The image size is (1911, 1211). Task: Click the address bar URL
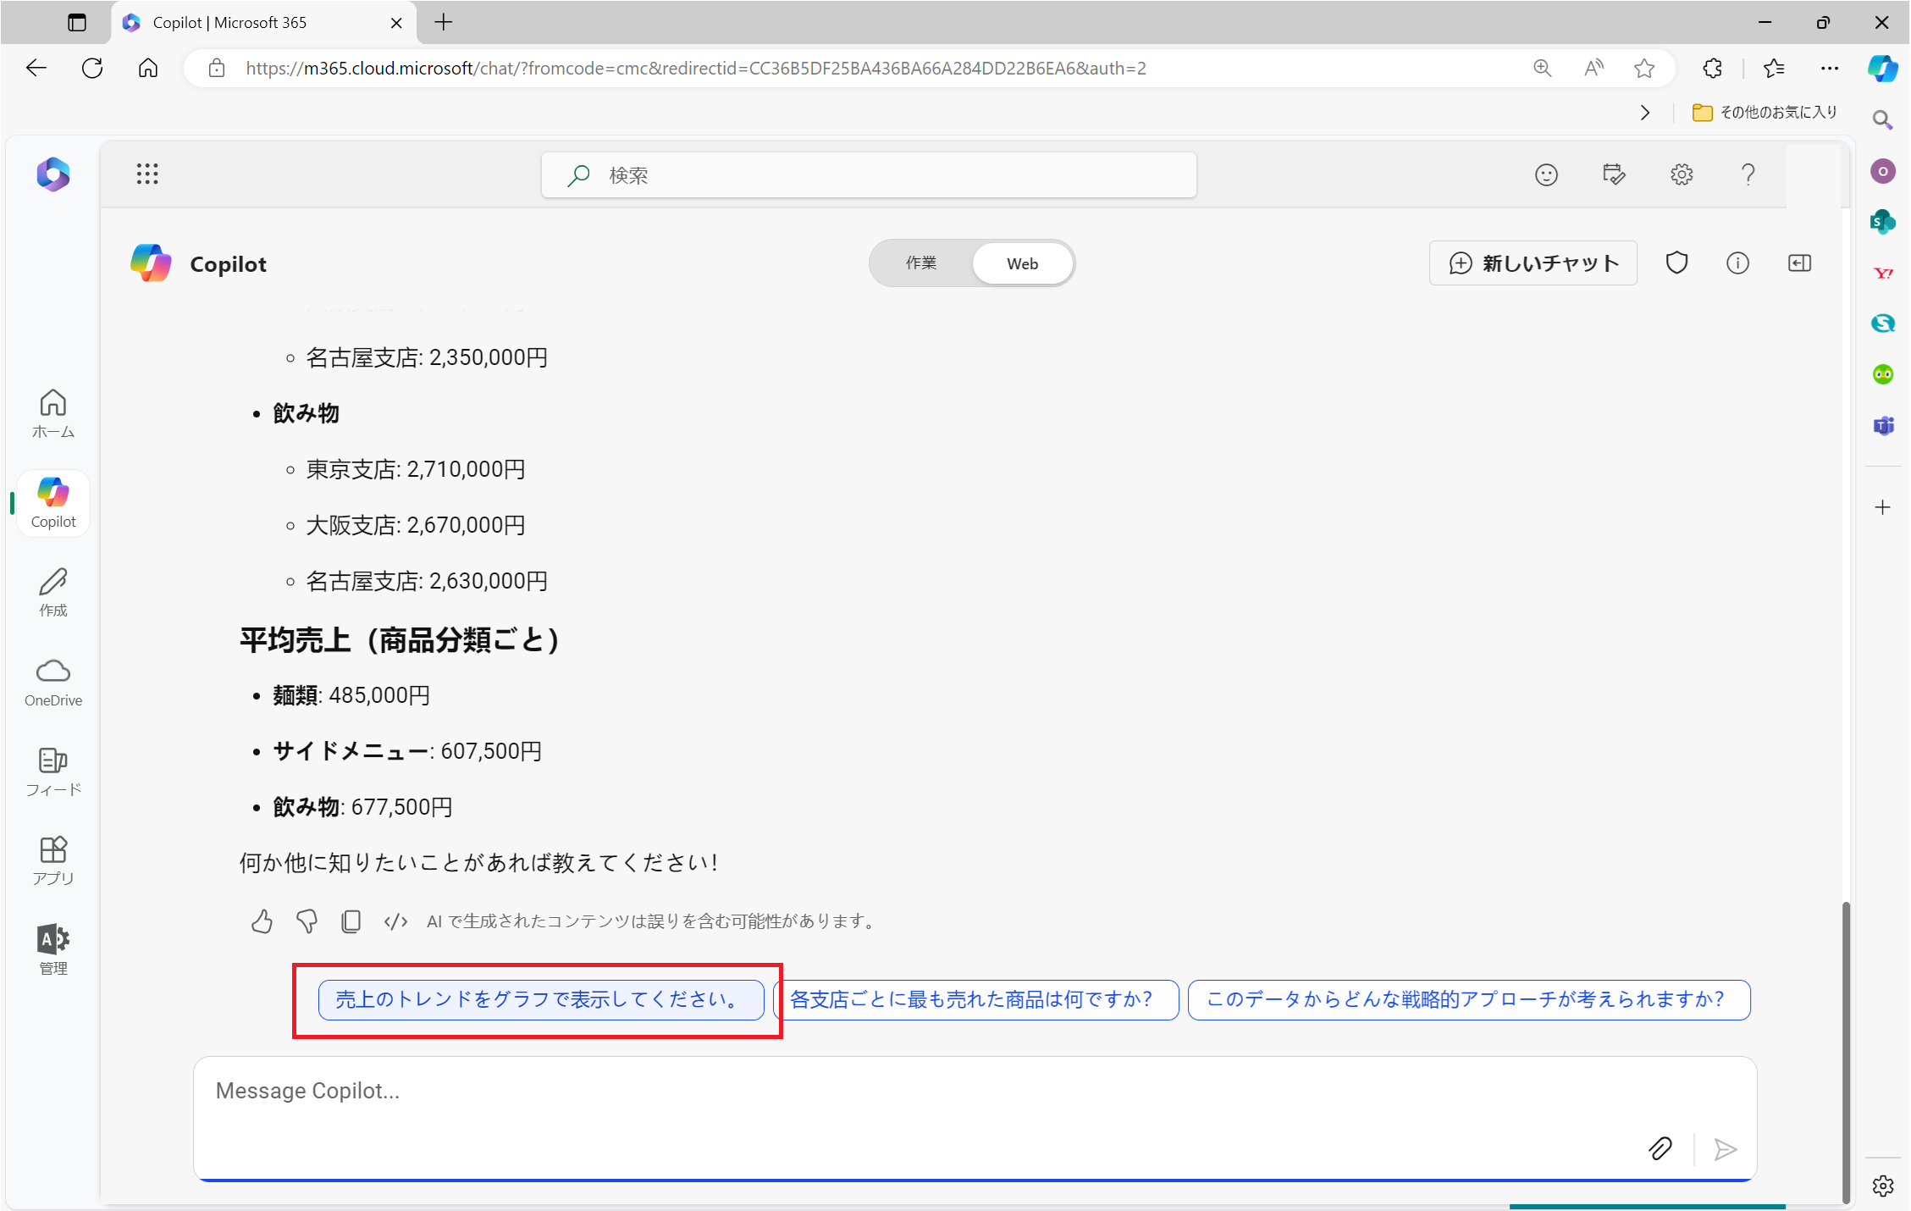click(x=696, y=68)
